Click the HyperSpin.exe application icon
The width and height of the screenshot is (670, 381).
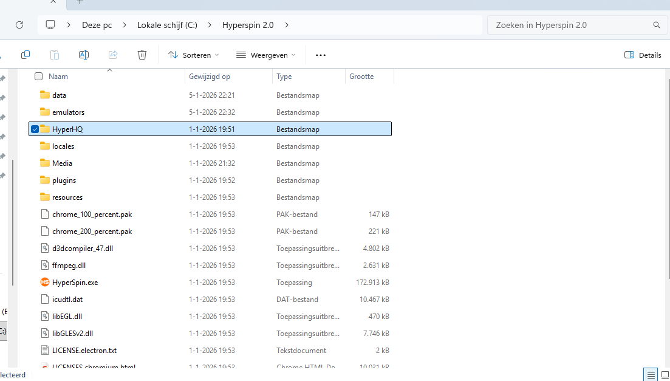(x=44, y=283)
